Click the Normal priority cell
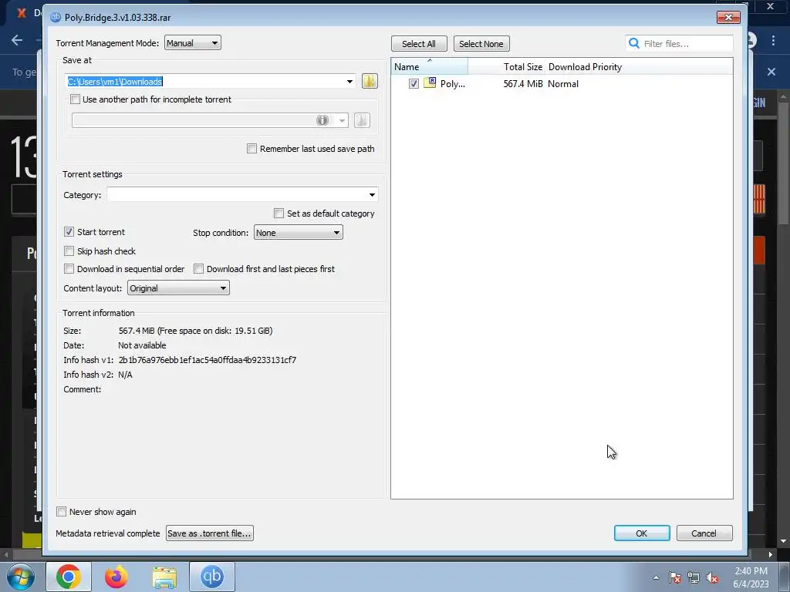790x592 pixels. (562, 83)
